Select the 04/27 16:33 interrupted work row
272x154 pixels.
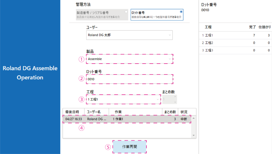click(127, 119)
